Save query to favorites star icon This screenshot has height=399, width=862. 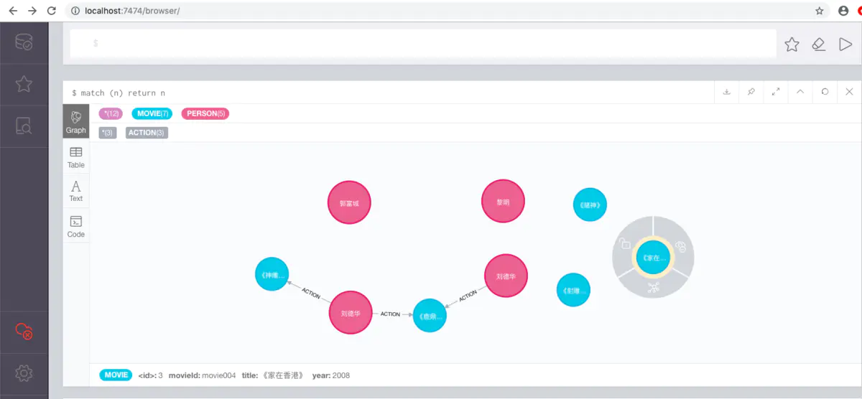792,44
